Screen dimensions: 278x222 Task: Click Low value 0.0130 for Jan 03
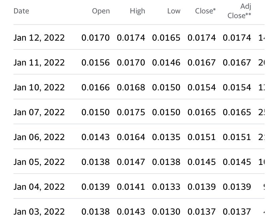tap(166, 212)
